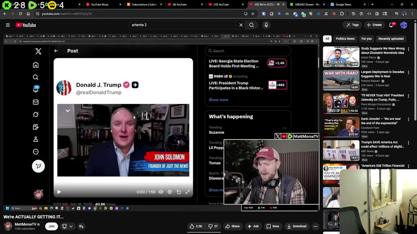
Task: Download the video
Action: [x=296, y=226]
